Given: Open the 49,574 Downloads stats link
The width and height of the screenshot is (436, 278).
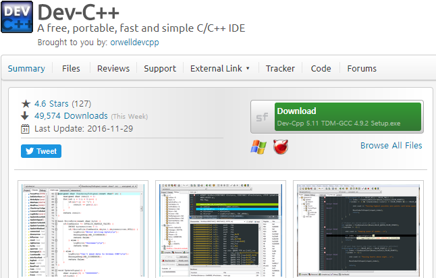Looking at the screenshot, I should pos(71,115).
